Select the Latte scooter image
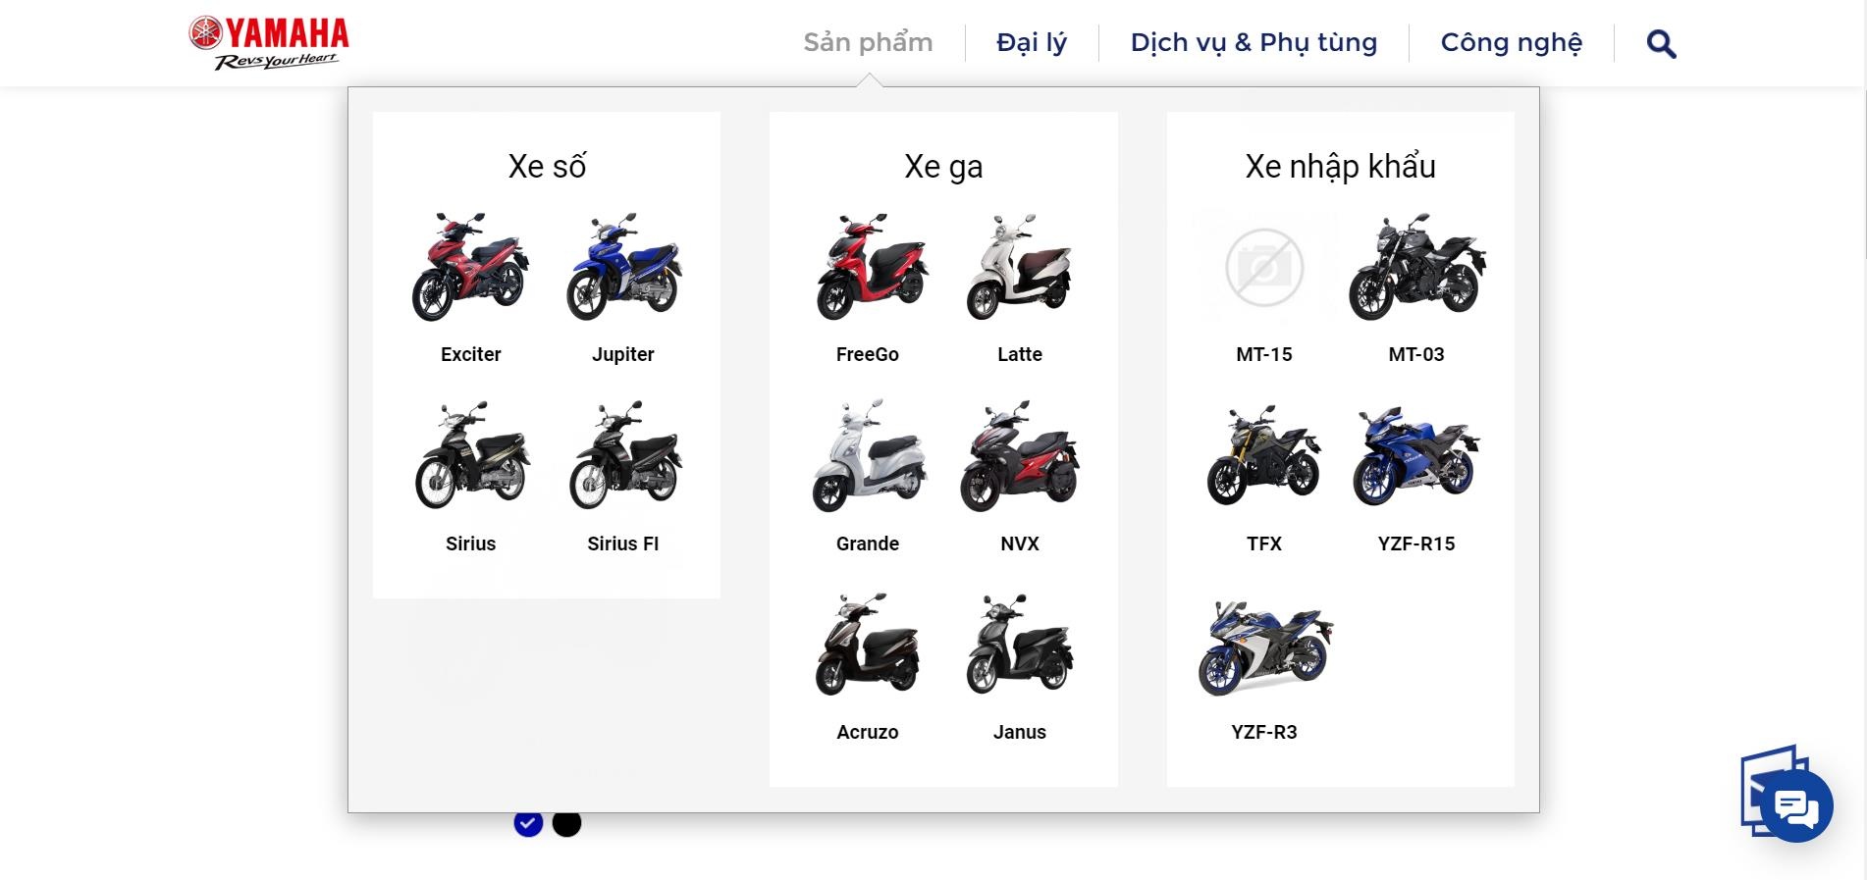Image resolution: width=1867 pixels, height=880 pixels. [1020, 267]
